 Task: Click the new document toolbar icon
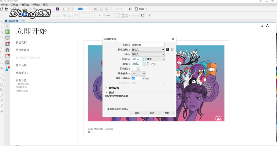click(2, 9)
